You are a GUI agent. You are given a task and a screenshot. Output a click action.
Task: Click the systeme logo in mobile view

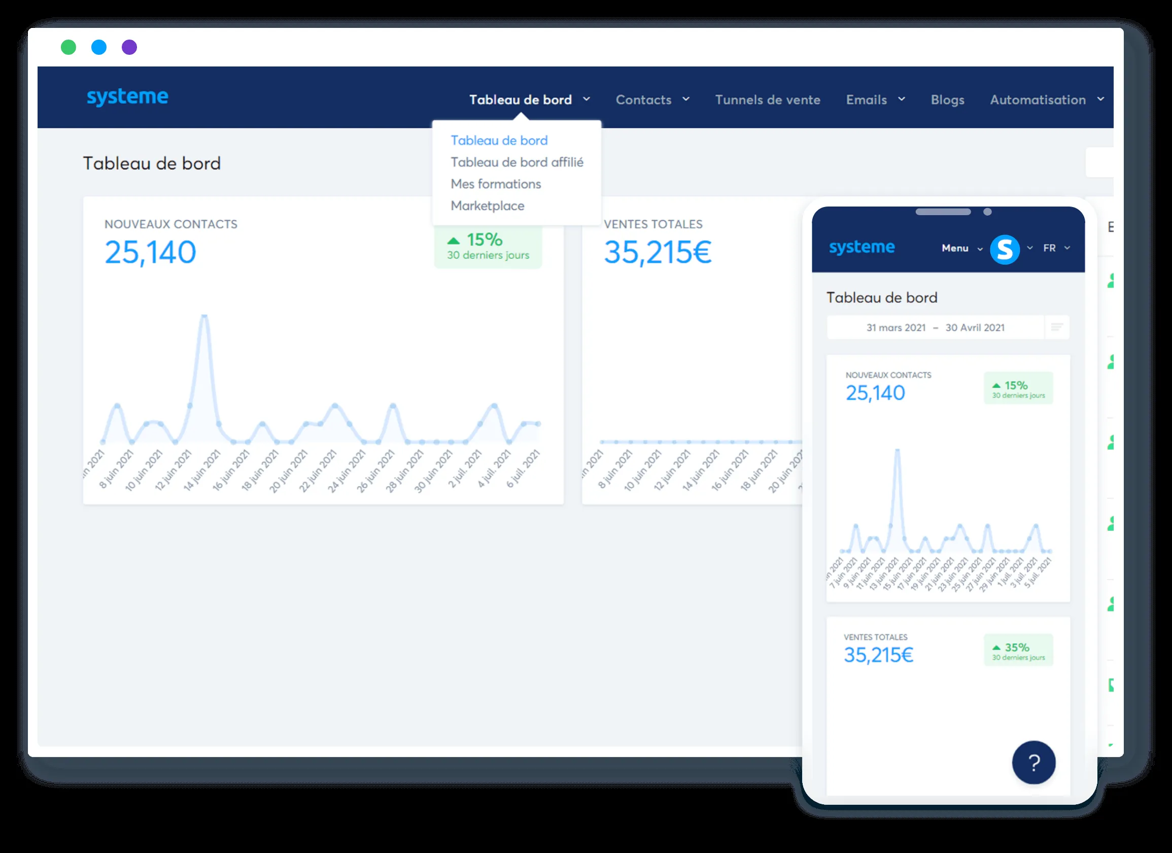[x=861, y=247]
